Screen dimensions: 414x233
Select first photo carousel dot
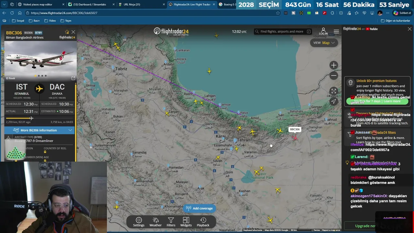coord(35,76)
